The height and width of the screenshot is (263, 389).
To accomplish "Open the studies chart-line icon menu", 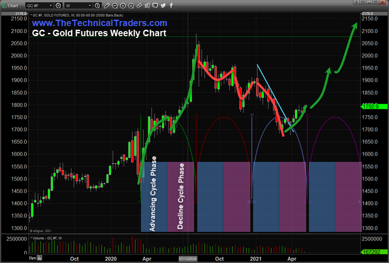I will tap(115, 5).
